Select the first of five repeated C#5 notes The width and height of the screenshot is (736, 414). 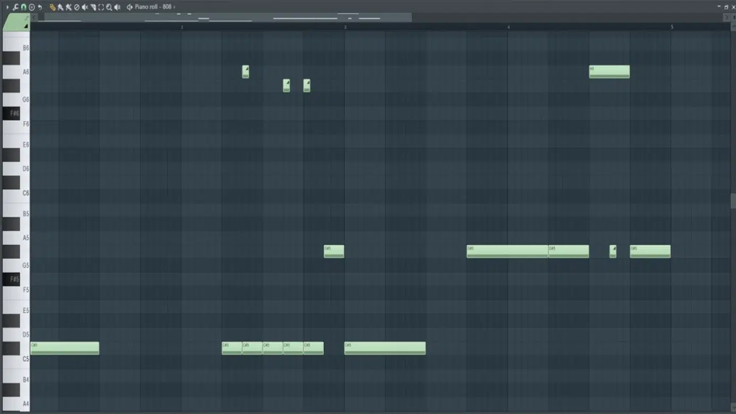click(232, 348)
